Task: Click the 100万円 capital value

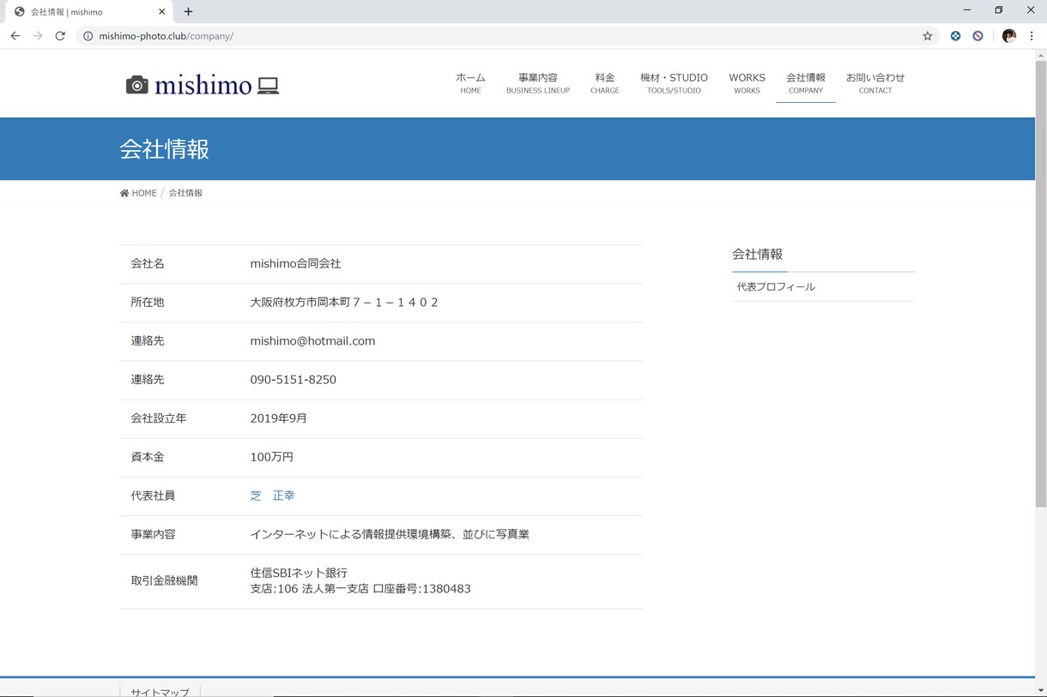Action: coord(271,457)
